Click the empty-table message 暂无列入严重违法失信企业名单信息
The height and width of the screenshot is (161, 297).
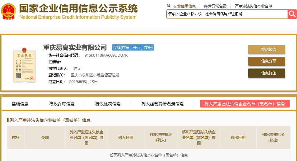pos(149,155)
